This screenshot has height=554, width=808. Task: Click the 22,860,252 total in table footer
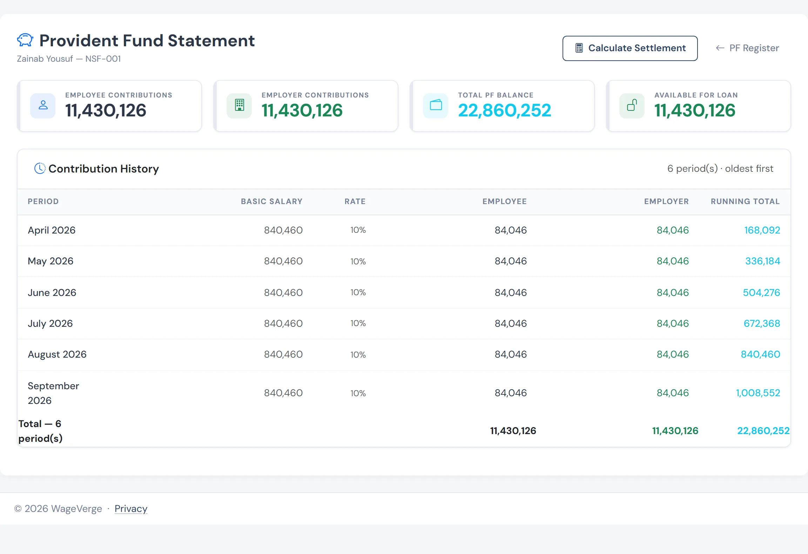pyautogui.click(x=763, y=431)
